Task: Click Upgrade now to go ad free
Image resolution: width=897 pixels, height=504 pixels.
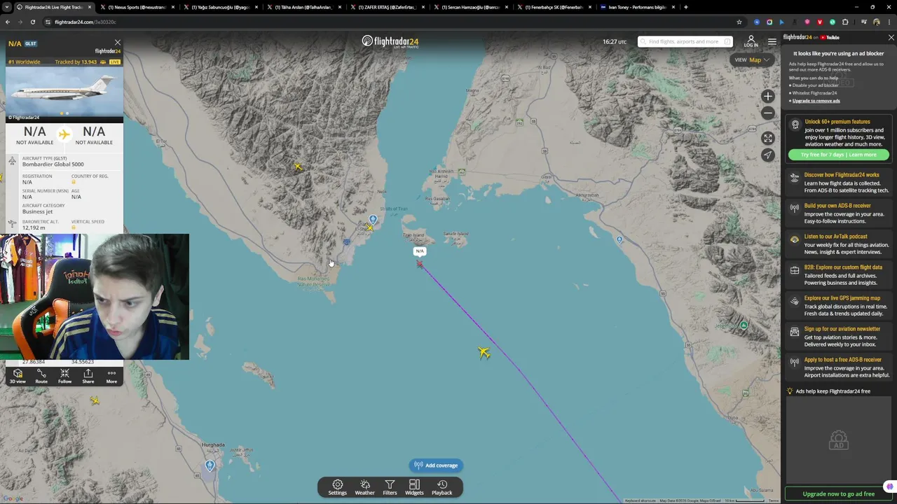Action: click(x=838, y=493)
